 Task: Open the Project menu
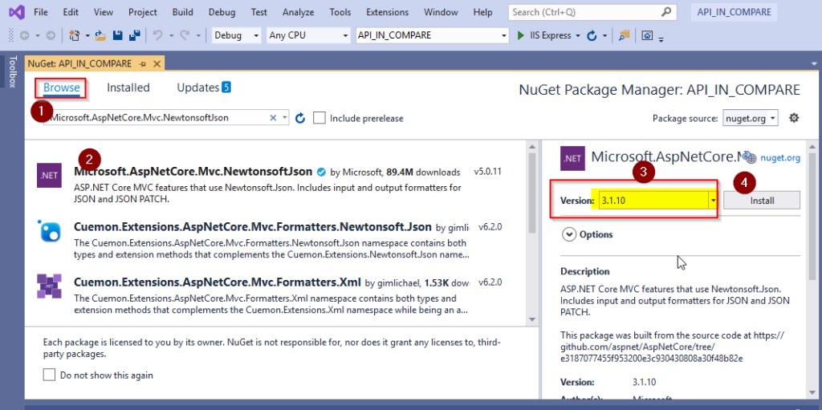pyautogui.click(x=143, y=12)
